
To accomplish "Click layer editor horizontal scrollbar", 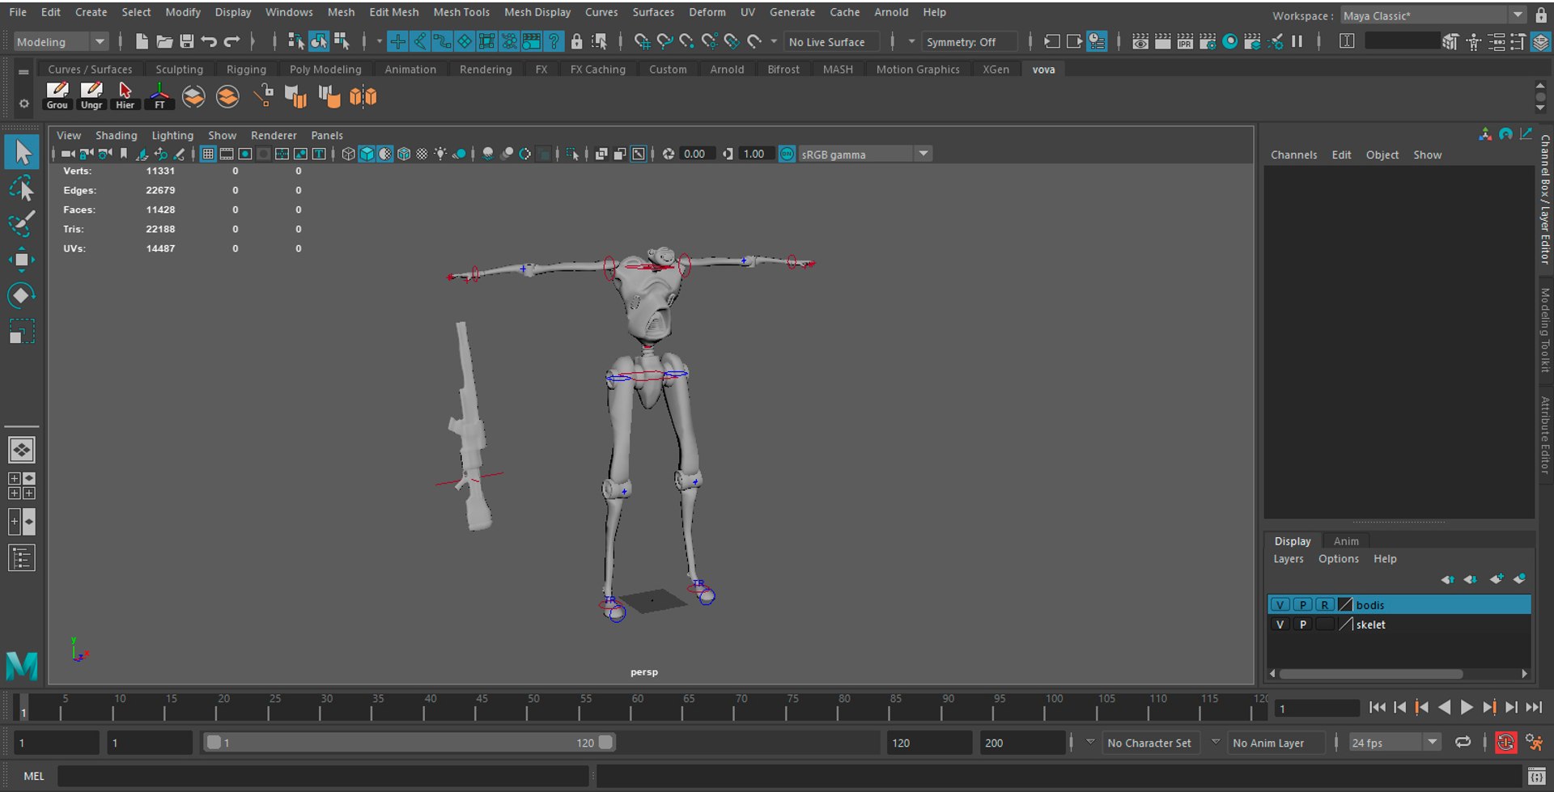I will tap(1371, 673).
